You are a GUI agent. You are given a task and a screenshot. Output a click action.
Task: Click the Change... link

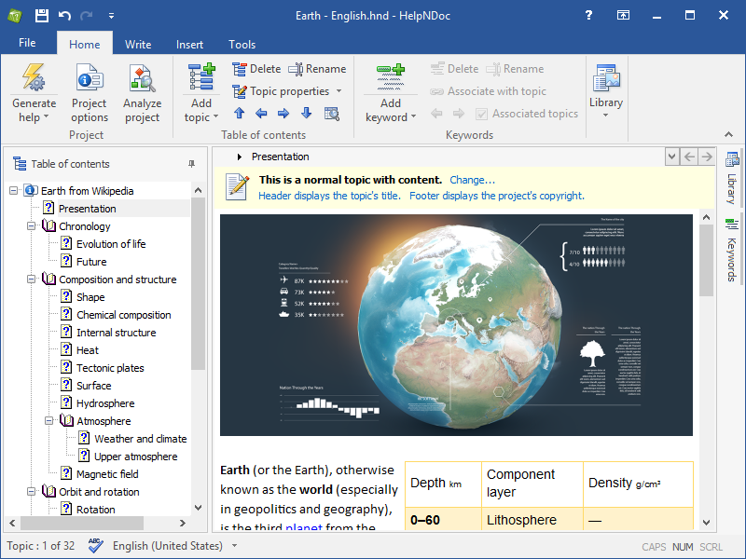472,180
